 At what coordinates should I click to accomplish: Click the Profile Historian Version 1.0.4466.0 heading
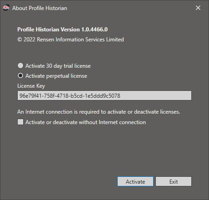click(62, 30)
